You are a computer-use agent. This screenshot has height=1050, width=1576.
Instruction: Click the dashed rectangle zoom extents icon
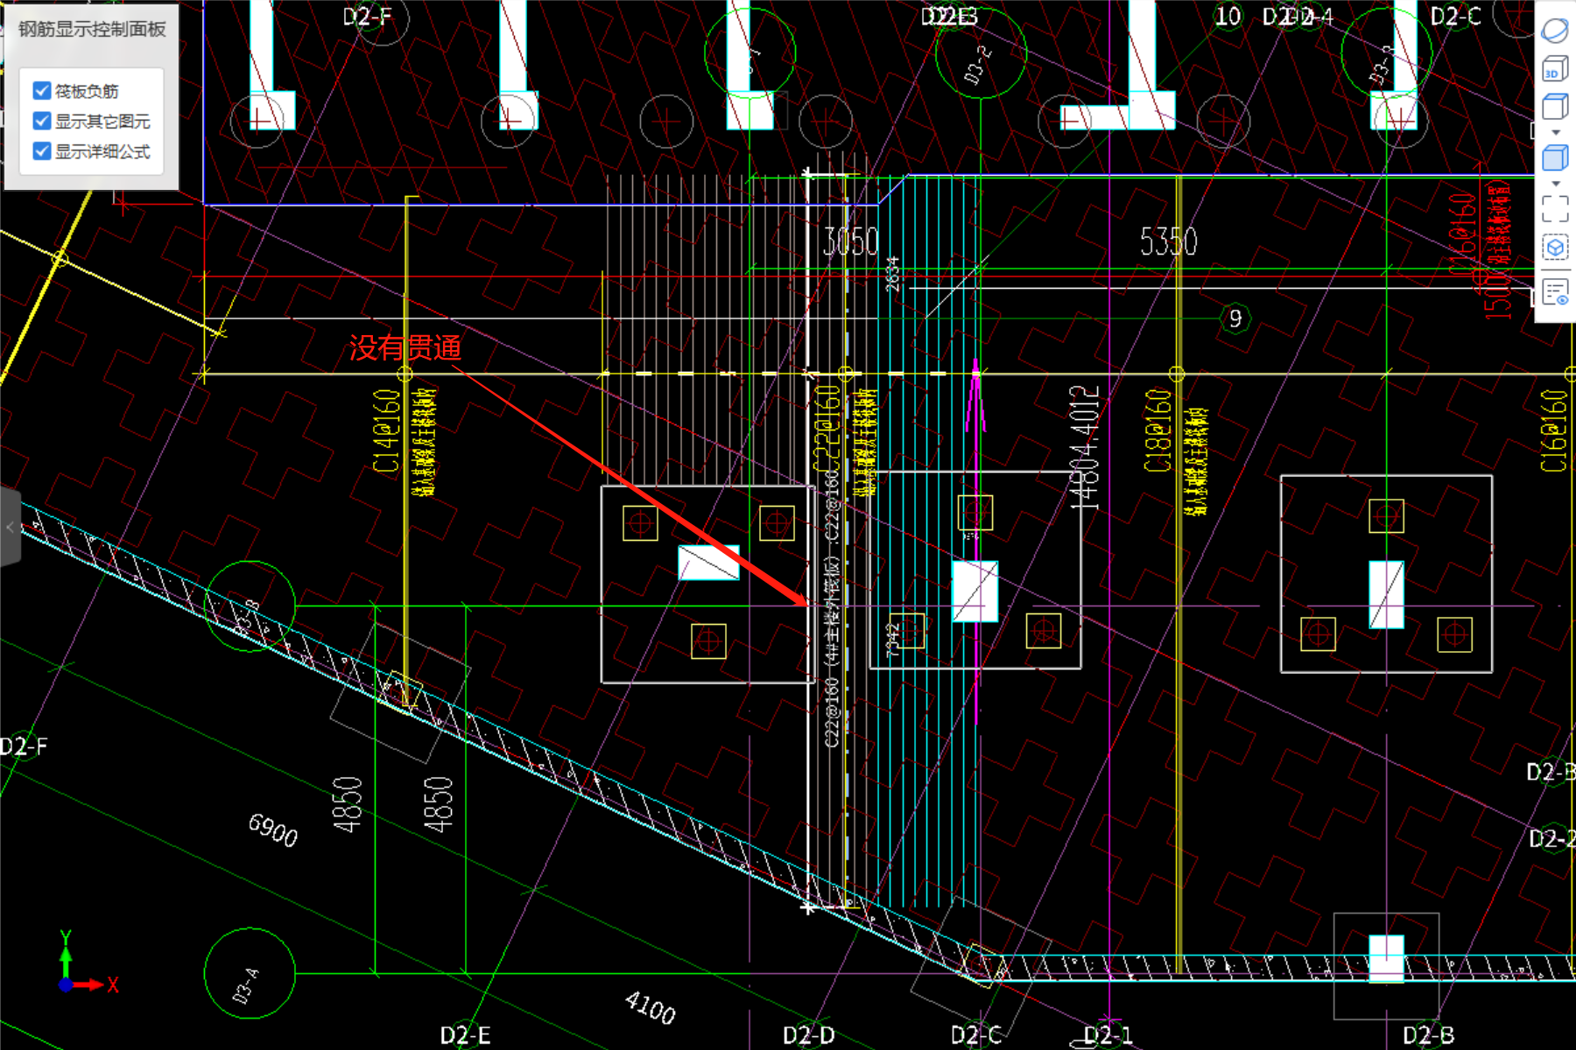tap(1555, 208)
